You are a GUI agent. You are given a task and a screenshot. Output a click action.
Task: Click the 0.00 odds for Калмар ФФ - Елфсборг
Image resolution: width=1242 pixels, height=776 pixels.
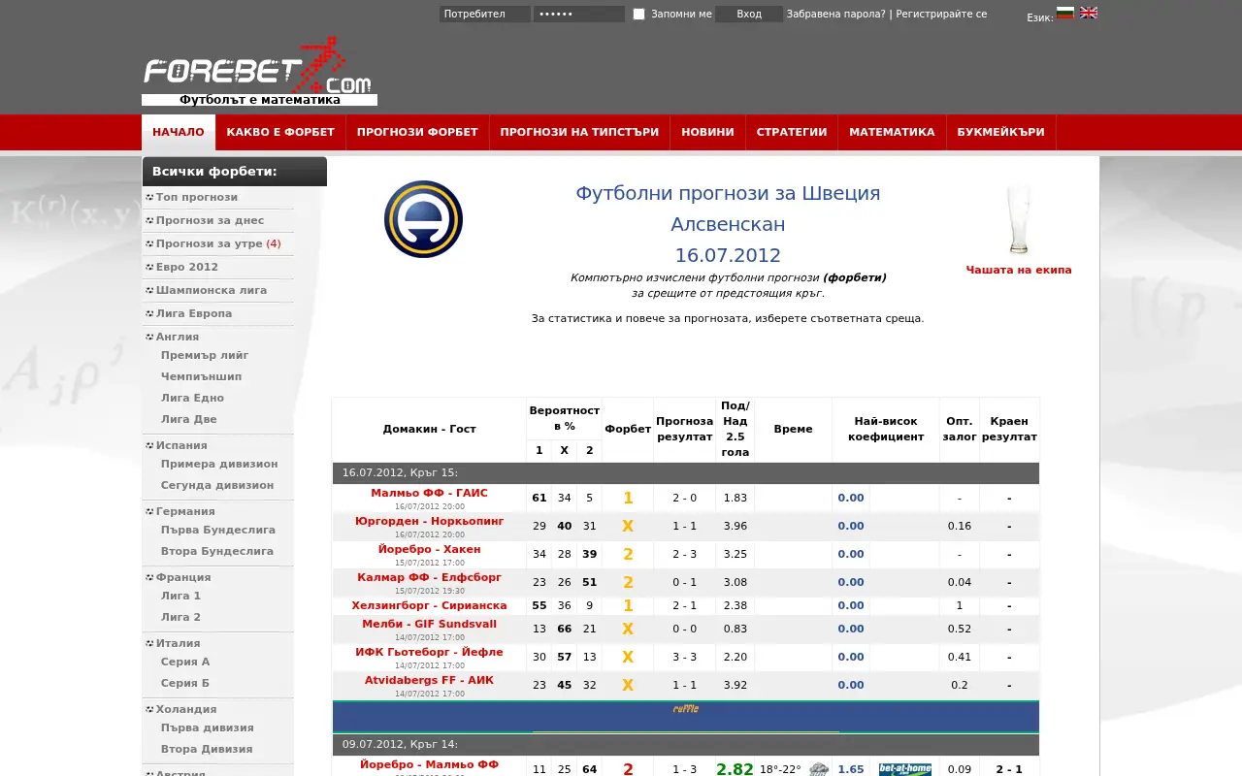click(850, 583)
